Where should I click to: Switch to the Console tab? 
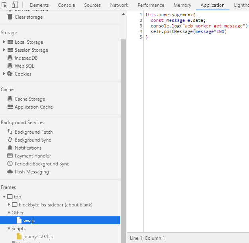tap(66, 5)
